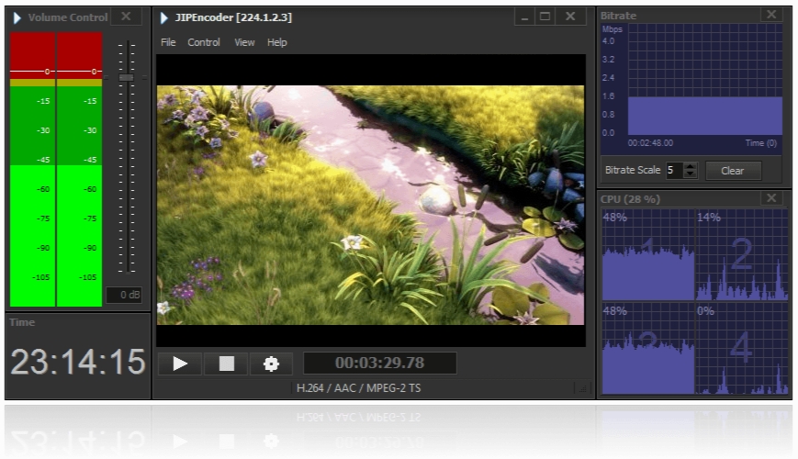Click the Bitrate Scale label

click(x=633, y=170)
